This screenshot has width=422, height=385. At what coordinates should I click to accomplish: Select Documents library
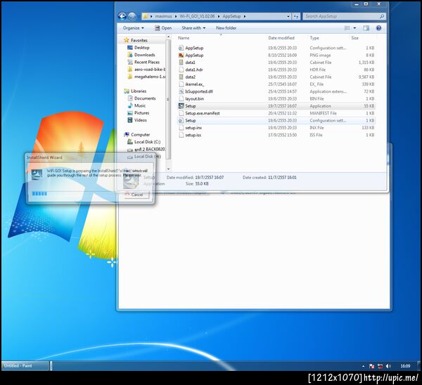click(145, 98)
